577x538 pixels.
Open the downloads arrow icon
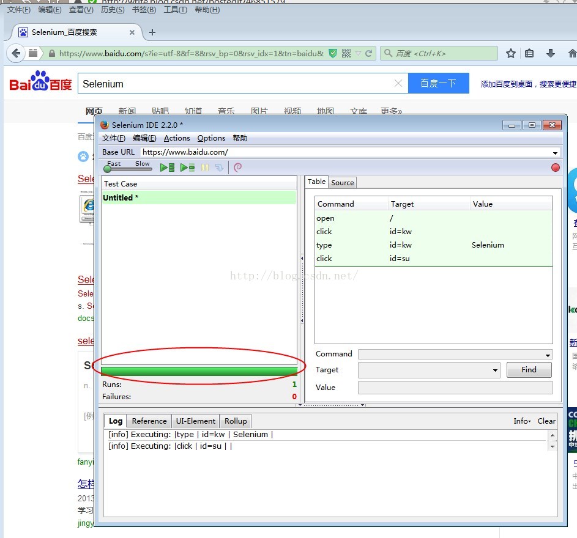pos(551,54)
